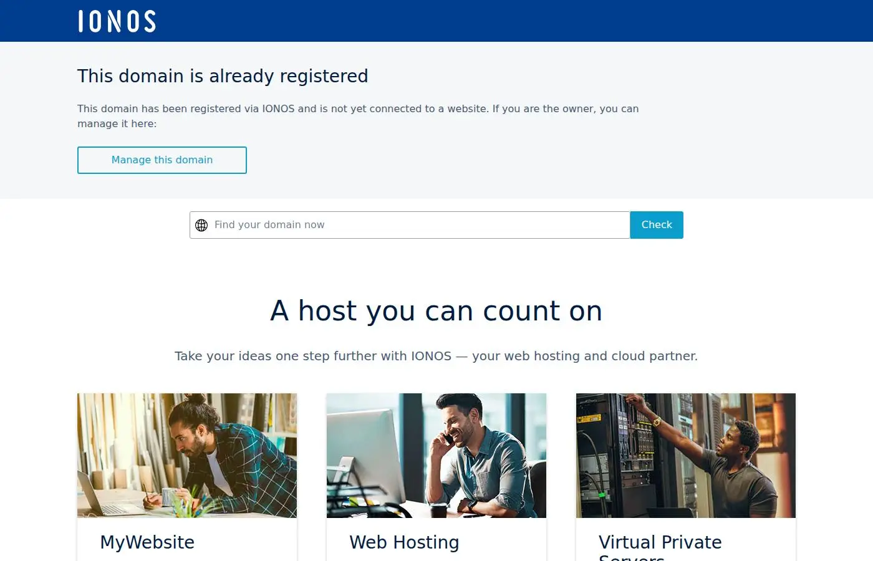Open the Web Hosting card photo
This screenshot has width=873, height=561.
pyautogui.click(x=436, y=456)
